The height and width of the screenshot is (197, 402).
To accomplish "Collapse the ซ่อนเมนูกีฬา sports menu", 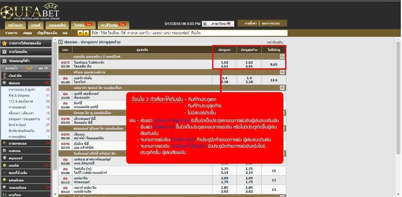I will pos(26,61).
